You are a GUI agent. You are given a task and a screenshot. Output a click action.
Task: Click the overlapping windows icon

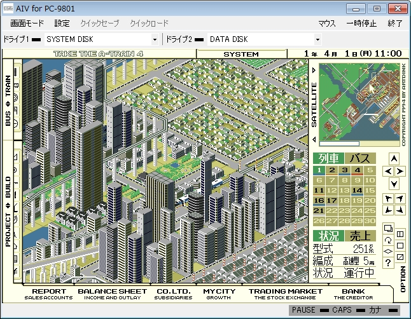(x=388, y=228)
